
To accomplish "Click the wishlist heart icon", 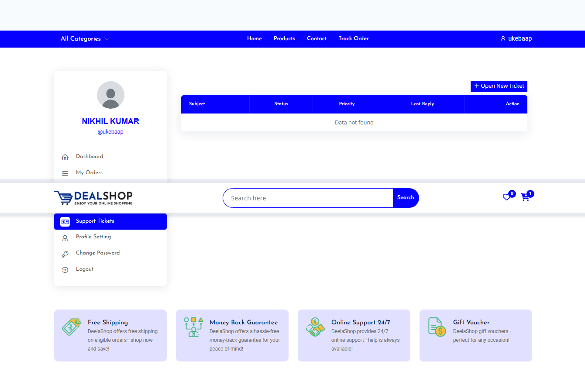I will pyautogui.click(x=506, y=197).
